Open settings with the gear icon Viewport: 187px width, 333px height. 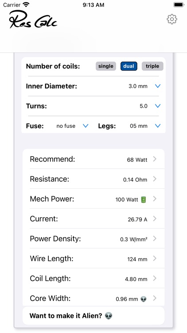(172, 20)
